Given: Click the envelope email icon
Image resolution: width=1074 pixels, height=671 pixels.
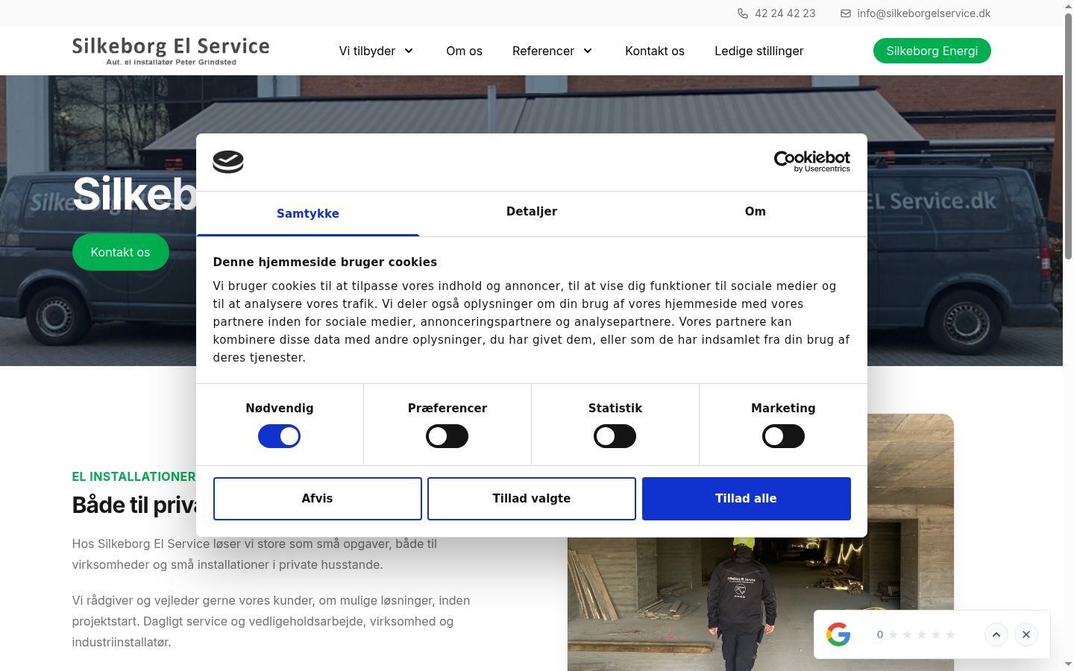Looking at the screenshot, I should point(846,13).
